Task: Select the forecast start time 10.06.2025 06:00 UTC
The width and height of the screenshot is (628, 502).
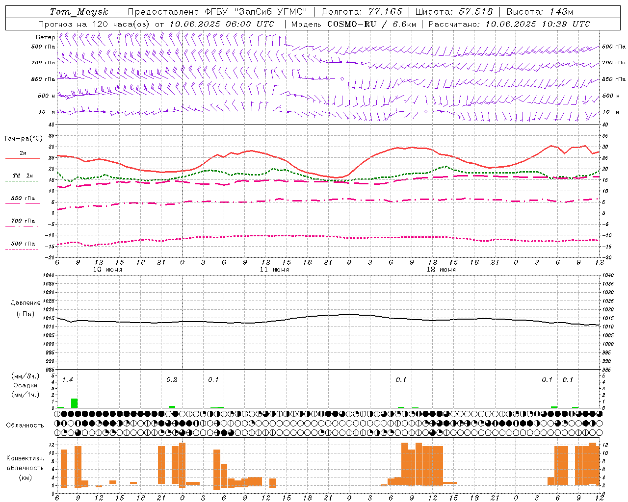Action: (x=222, y=24)
